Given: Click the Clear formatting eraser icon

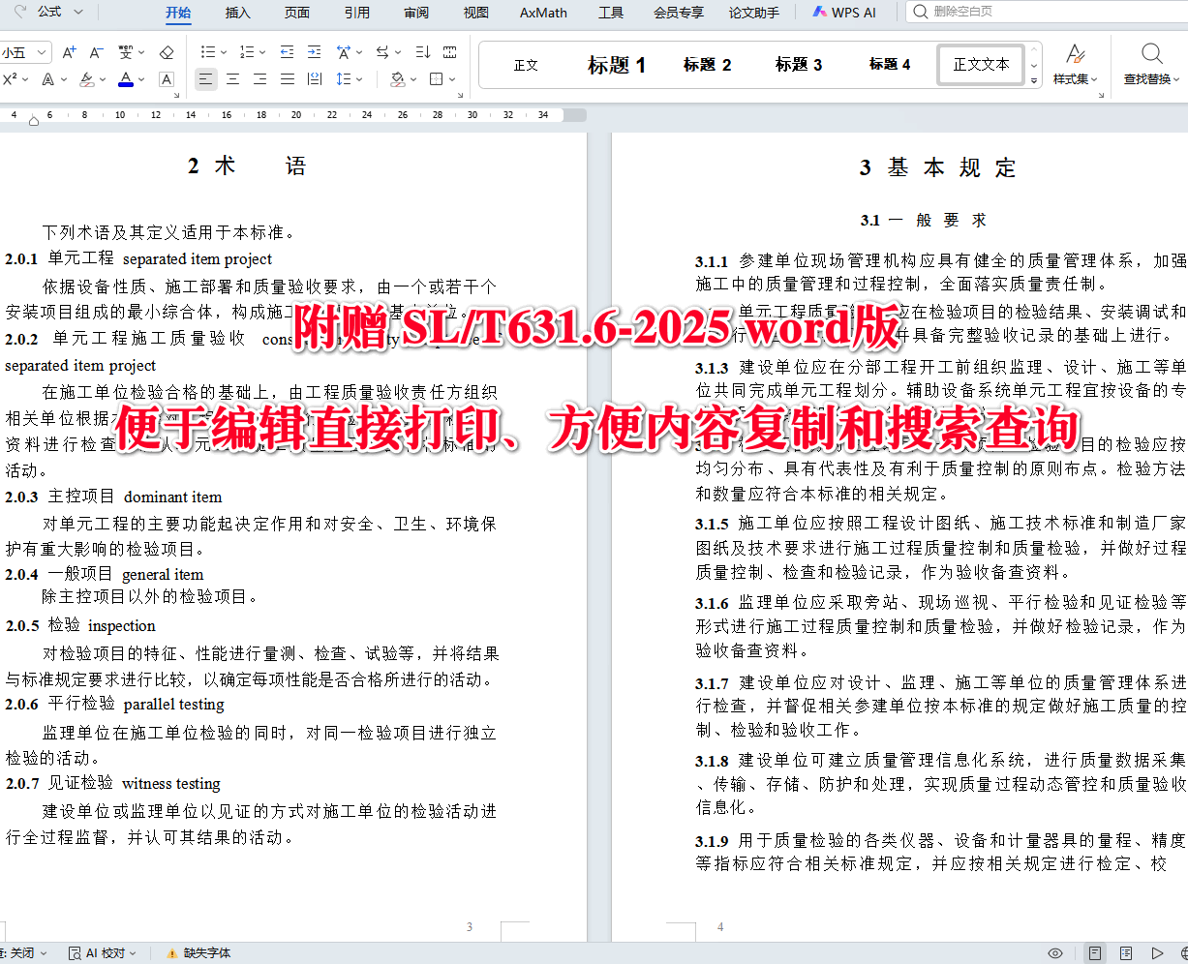Looking at the screenshot, I should click(x=167, y=52).
